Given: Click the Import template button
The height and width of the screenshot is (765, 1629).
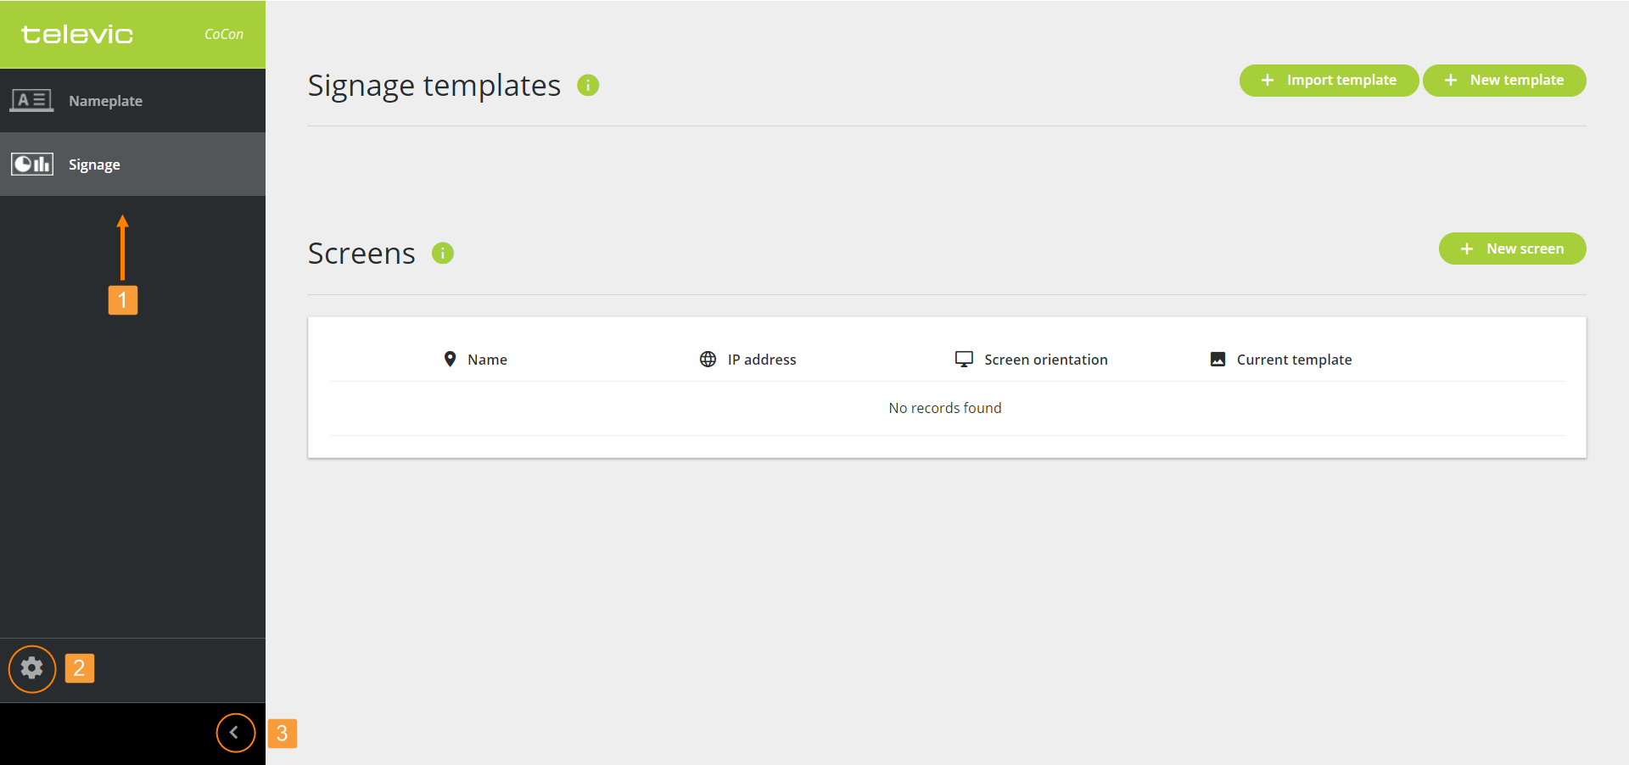Looking at the screenshot, I should [x=1328, y=81].
